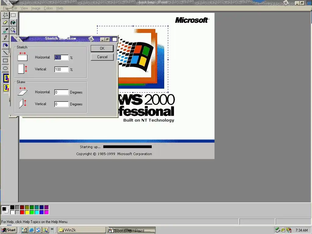
Task: Pick the olive color swatch
Action: click(27, 207)
